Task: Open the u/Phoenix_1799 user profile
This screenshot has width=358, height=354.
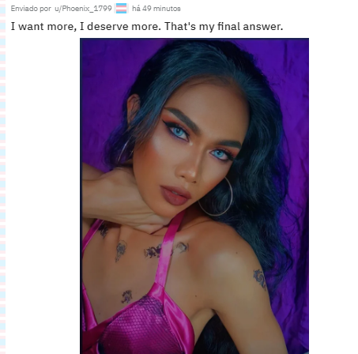Action: pyautogui.click(x=83, y=9)
